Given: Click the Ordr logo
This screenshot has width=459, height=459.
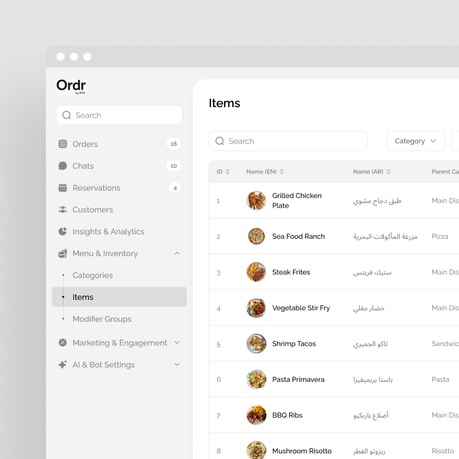Looking at the screenshot, I should [x=71, y=87].
